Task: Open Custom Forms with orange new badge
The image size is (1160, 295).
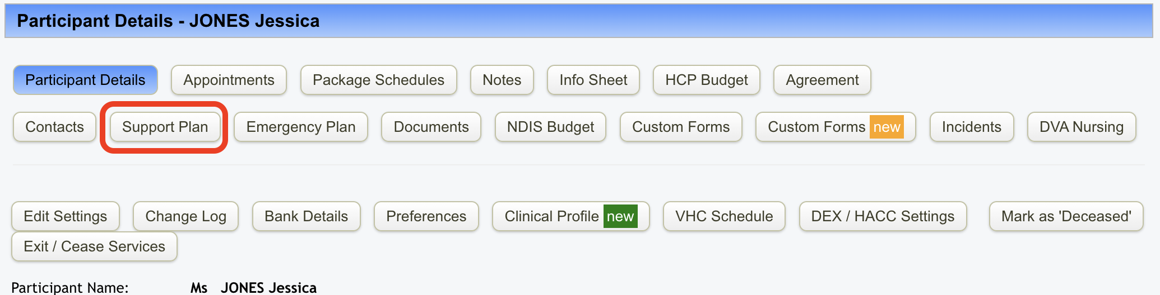Action: 835,127
